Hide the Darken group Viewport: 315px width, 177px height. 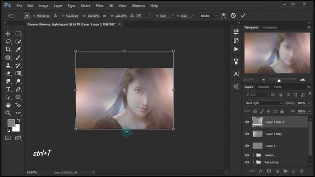[x=247, y=155]
